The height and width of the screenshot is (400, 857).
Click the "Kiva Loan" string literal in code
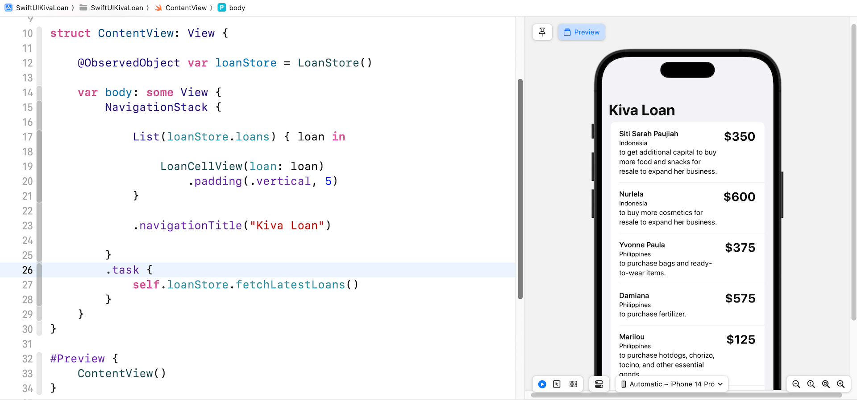[x=287, y=226]
